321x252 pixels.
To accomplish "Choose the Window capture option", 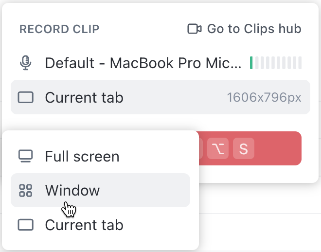I will 72,190.
